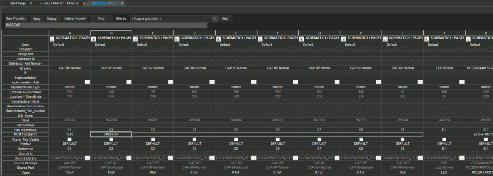The image size is (493, 176).
Task: Select the Implementation Type row header
Action: click(x=26, y=87)
